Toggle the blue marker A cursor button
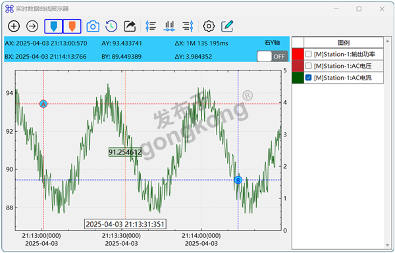The width and height of the screenshot is (395, 253). [54, 26]
